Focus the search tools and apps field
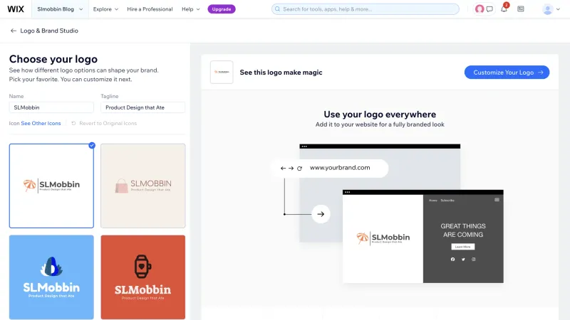 [366, 9]
